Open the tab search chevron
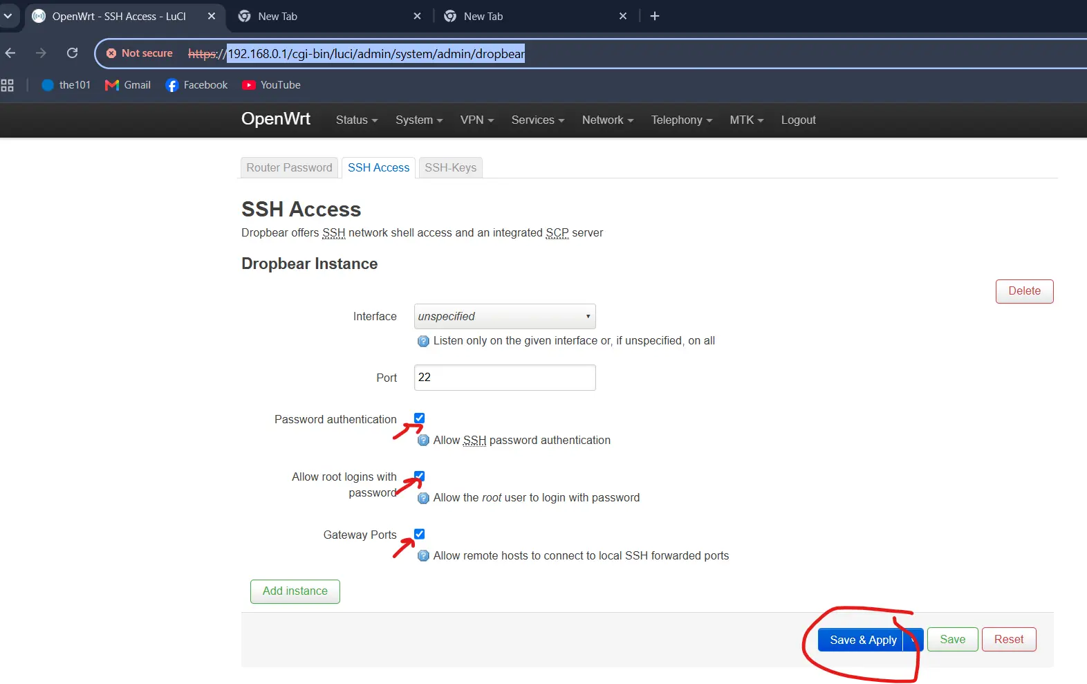The height and width of the screenshot is (684, 1087). point(8,16)
